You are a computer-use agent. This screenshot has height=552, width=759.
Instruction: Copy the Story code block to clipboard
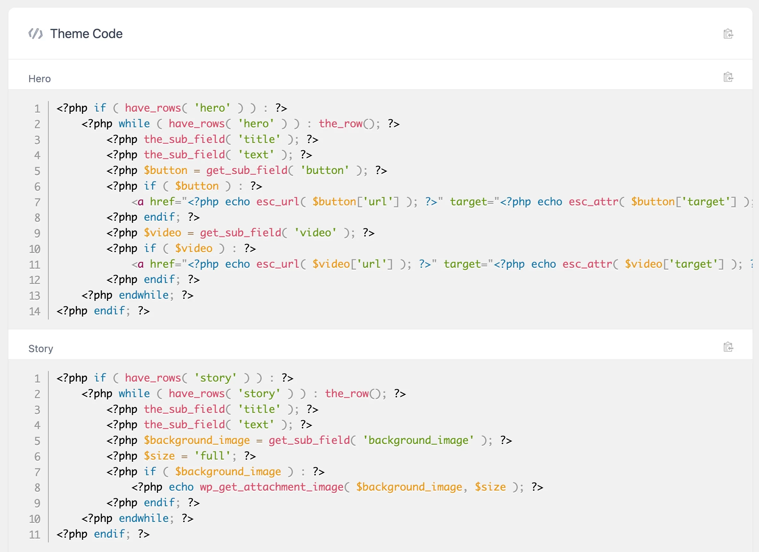(x=728, y=347)
